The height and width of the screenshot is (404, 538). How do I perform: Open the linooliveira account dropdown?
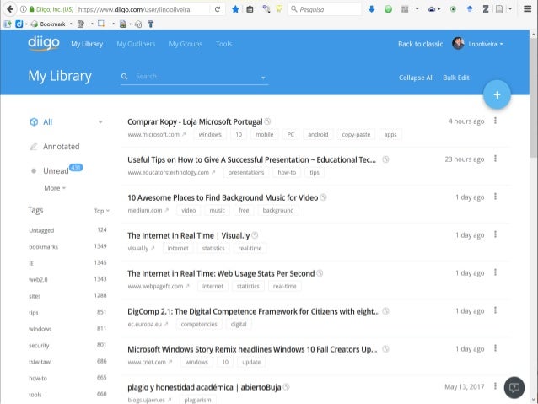click(486, 44)
